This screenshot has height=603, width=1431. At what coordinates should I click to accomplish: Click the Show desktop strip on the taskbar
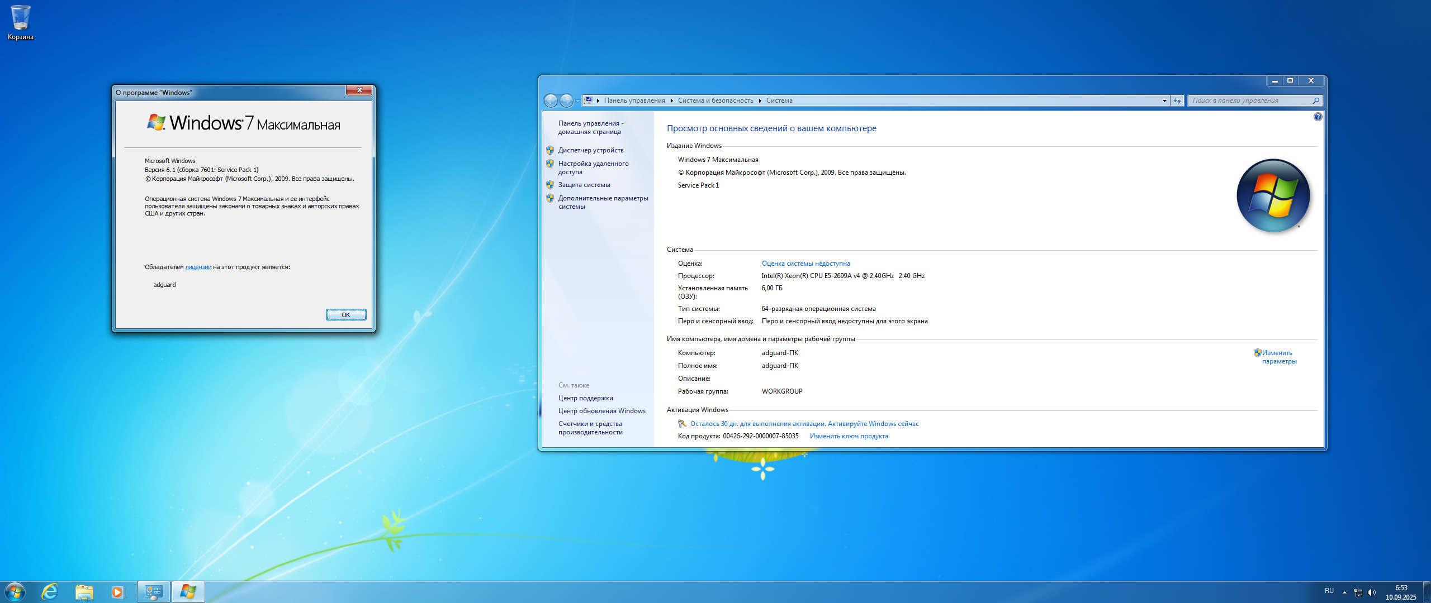[x=1427, y=592]
